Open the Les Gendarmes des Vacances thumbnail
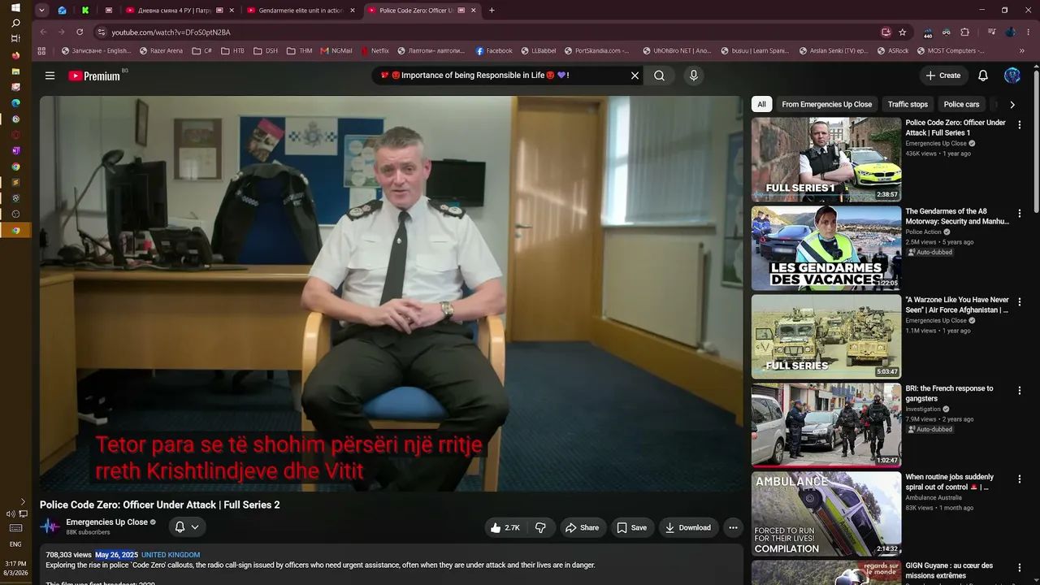Image resolution: width=1040 pixels, height=585 pixels. 826,248
